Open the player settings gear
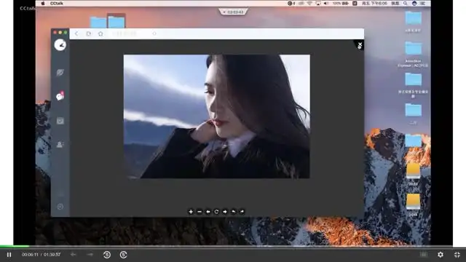Image resolution: width=466 pixels, height=262 pixels. pyautogui.click(x=441, y=255)
